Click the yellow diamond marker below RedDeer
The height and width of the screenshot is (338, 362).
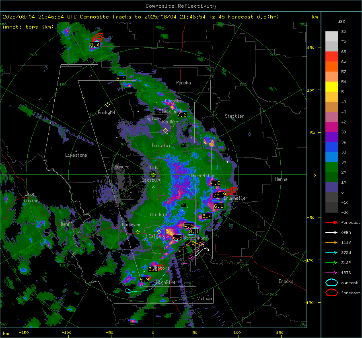coord(165,131)
